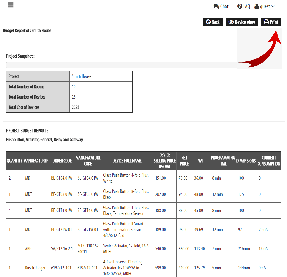
Task: Select 'Black, Temperature Sensor' device name cell
Action: pos(127,211)
